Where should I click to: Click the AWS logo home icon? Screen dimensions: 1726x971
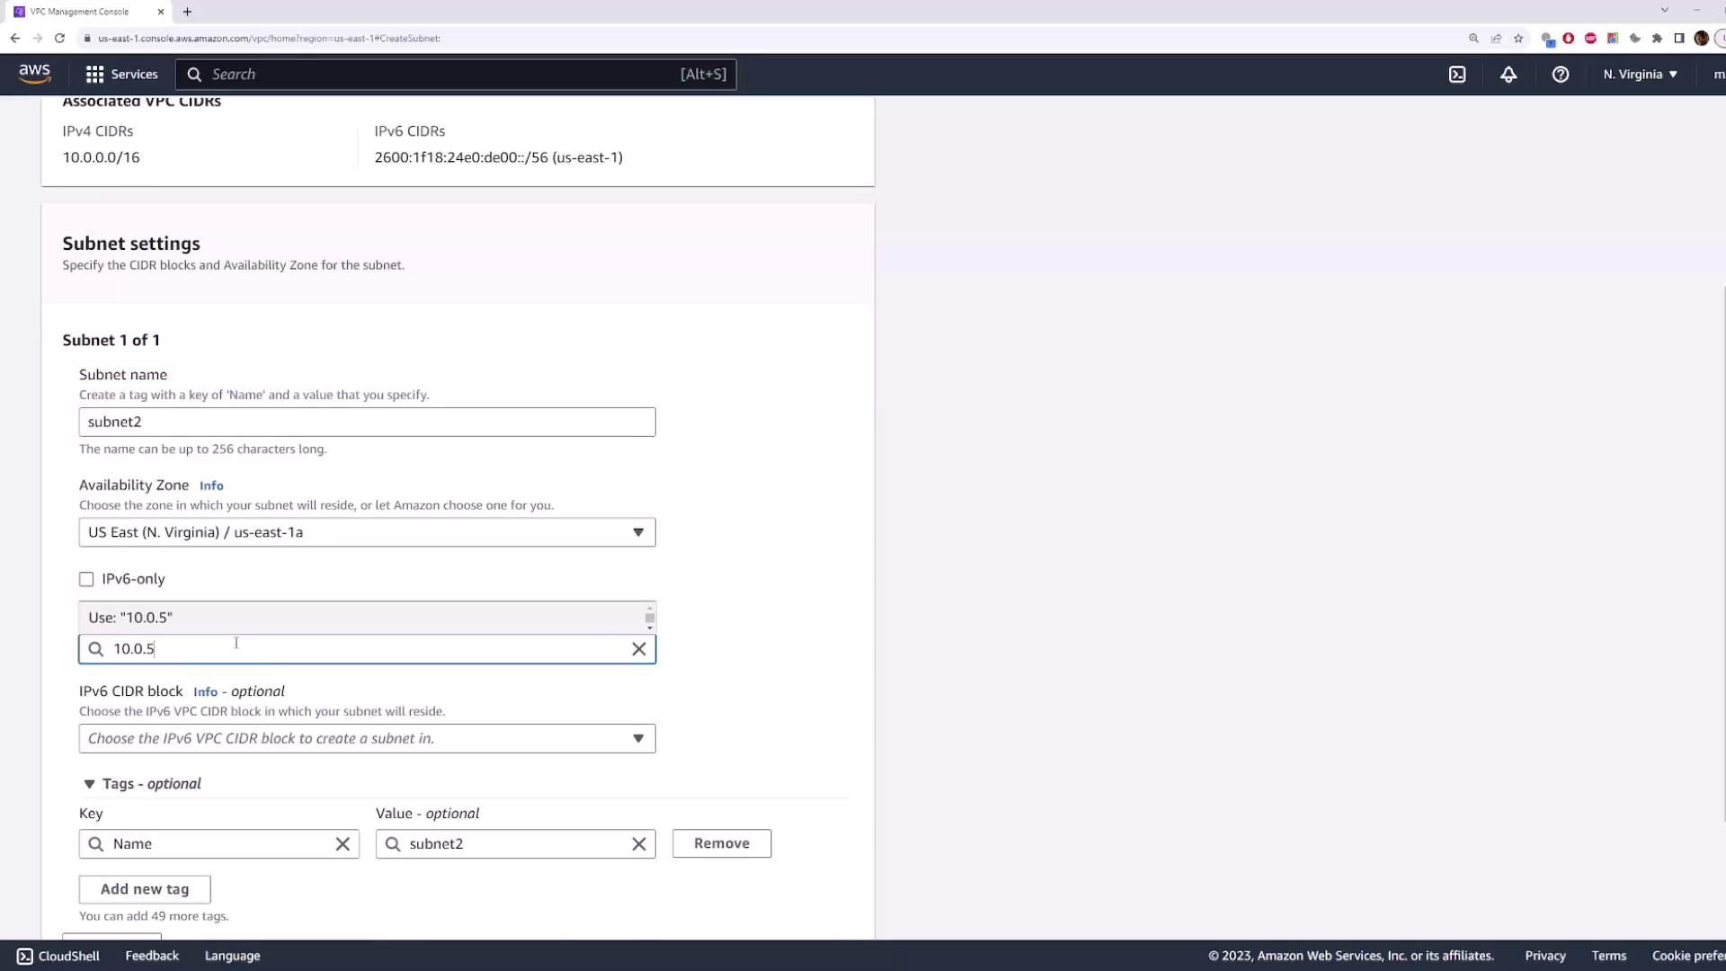coord(34,74)
